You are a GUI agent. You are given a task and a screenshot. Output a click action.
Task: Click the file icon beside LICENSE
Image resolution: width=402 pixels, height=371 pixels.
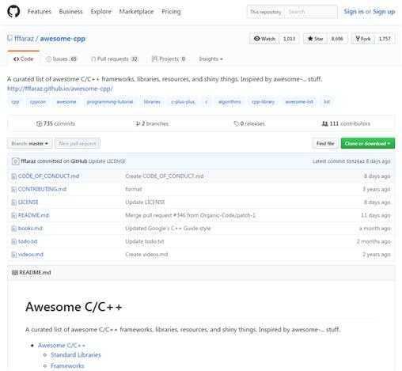pyautogui.click(x=13, y=203)
